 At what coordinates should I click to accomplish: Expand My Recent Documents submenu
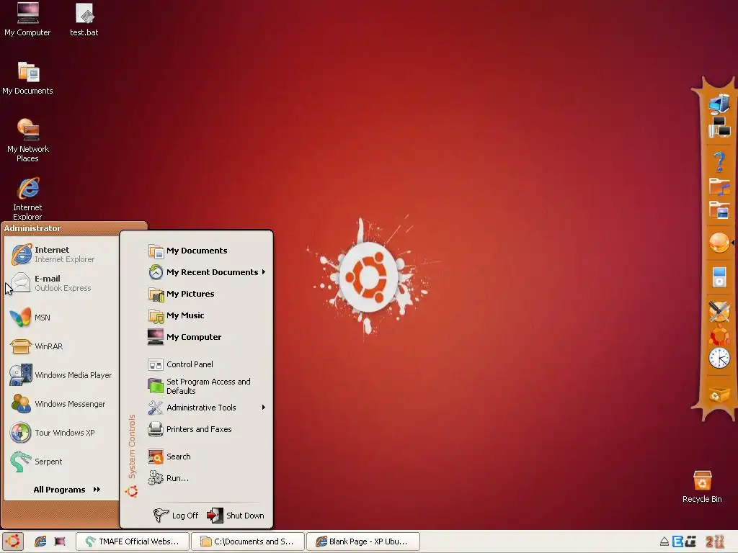pyautogui.click(x=206, y=272)
